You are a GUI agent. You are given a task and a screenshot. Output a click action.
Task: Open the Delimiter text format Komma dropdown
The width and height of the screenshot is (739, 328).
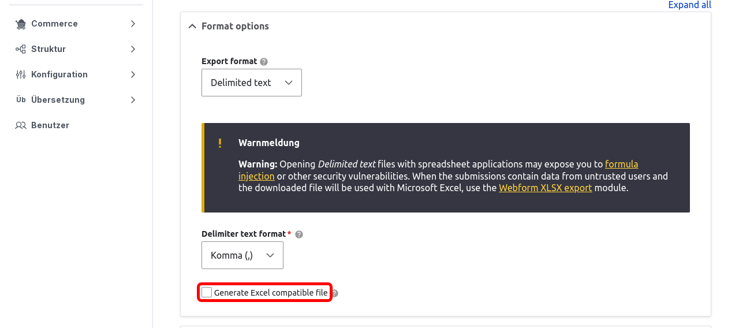(242, 255)
